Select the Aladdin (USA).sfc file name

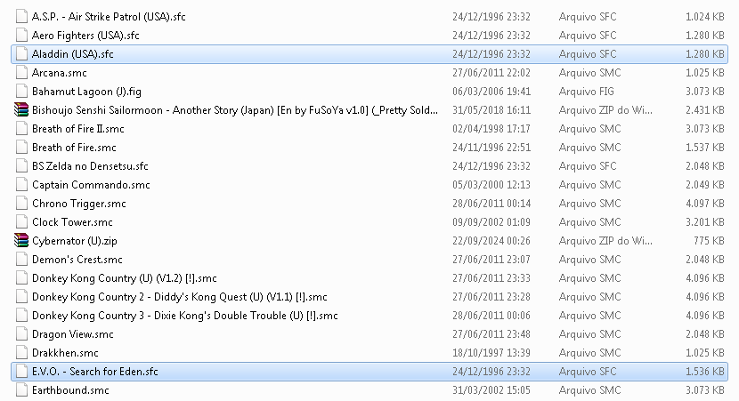[73, 54]
